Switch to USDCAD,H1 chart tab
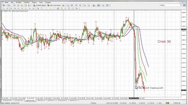 click(73, 101)
